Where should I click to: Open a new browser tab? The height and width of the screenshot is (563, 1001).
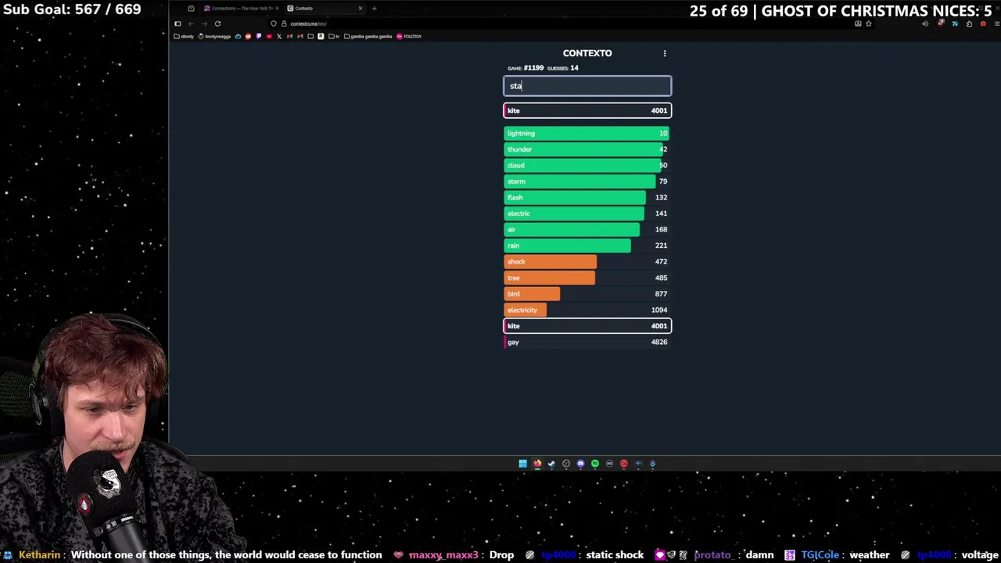coord(374,9)
